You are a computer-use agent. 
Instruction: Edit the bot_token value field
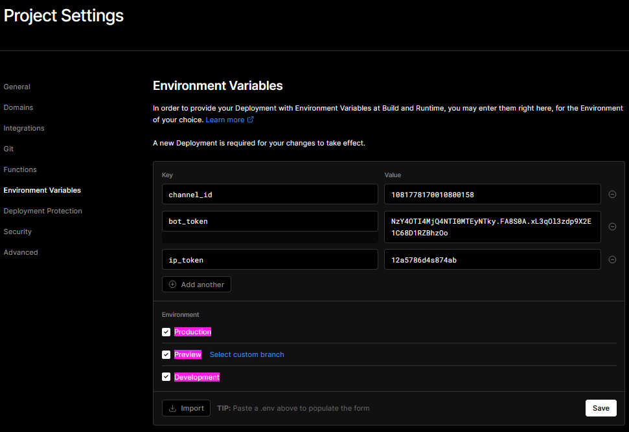[x=492, y=226]
